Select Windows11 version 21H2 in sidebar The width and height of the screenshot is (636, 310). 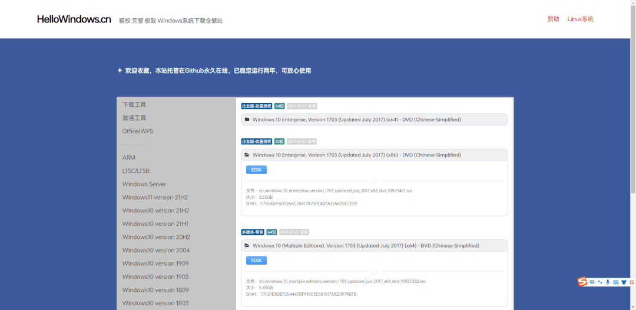pyautogui.click(x=155, y=197)
